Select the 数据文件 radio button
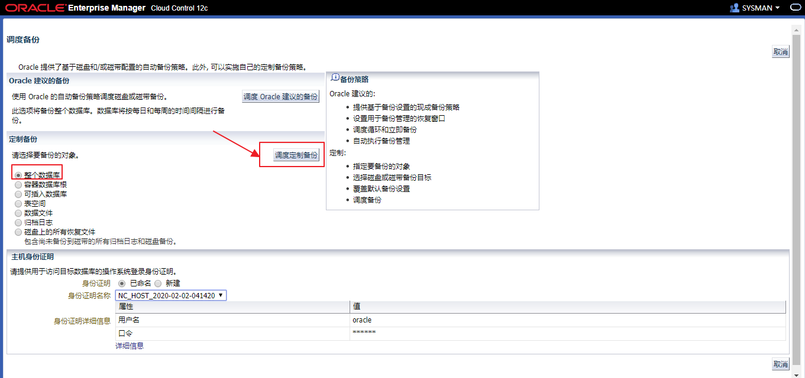The width and height of the screenshot is (805, 378). 18,213
